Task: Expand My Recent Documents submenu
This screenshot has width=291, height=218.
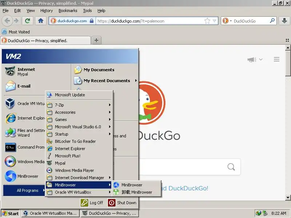Action: click(105, 81)
